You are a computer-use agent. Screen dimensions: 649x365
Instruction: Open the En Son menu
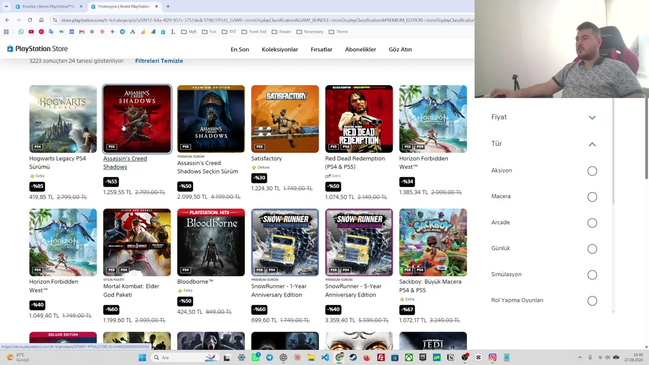tap(240, 49)
